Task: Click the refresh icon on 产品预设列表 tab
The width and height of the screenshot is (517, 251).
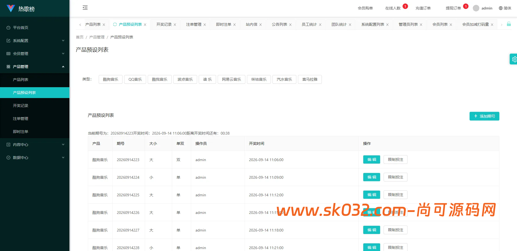Action: (115, 24)
